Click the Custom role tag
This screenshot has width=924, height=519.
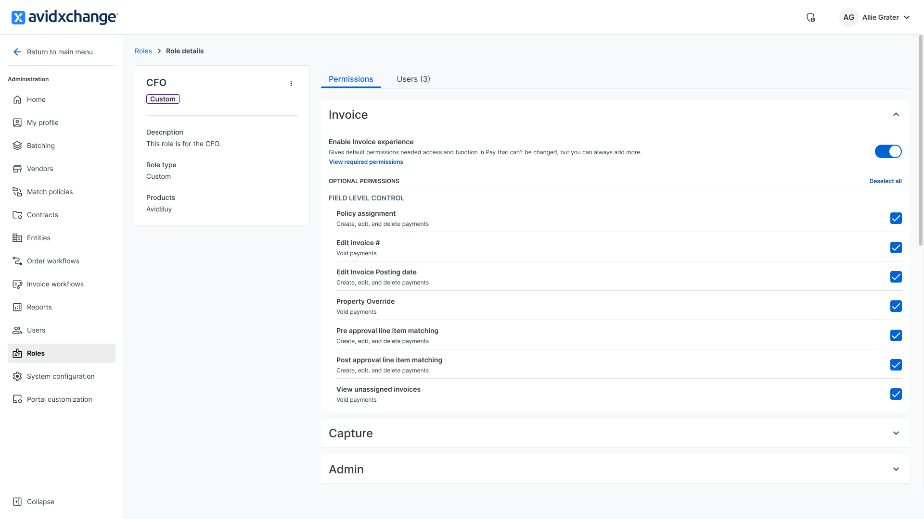(163, 99)
